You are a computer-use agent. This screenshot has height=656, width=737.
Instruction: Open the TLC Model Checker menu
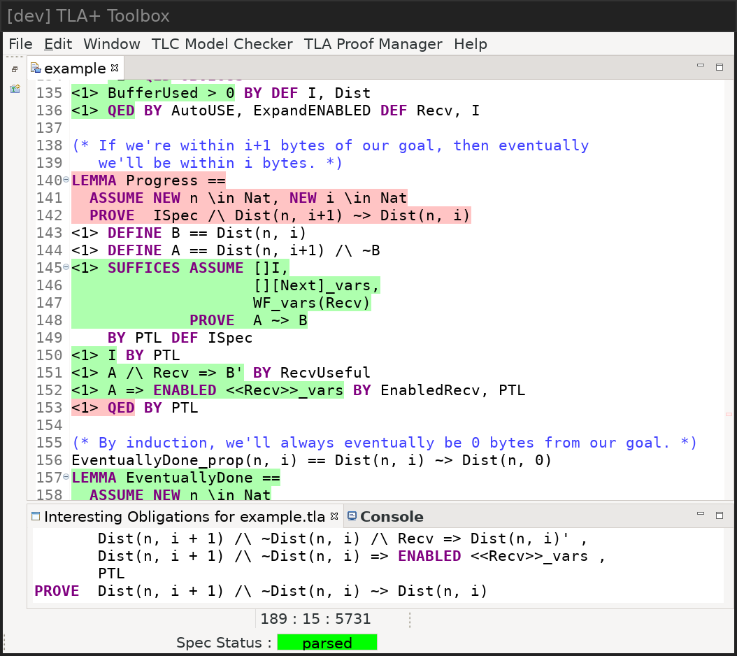tap(222, 44)
